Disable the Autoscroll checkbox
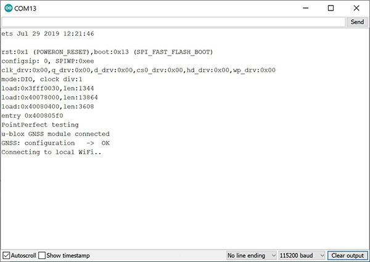Viewport: 370px width, 262px height. tap(6, 255)
